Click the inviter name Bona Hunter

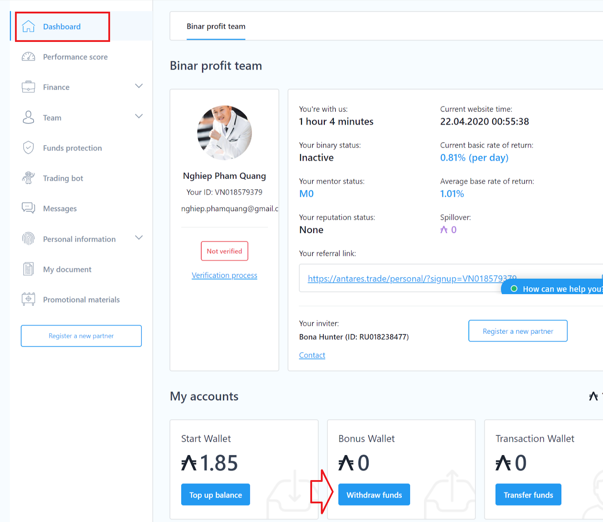321,337
